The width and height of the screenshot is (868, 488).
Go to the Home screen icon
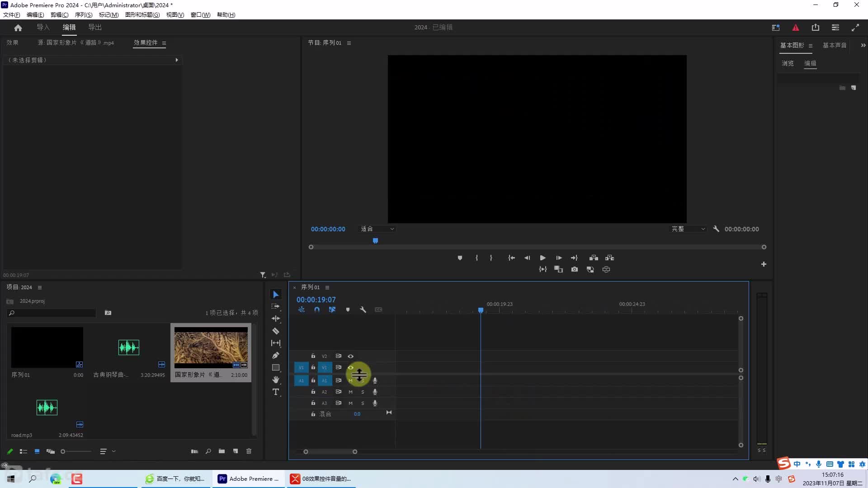(x=18, y=28)
